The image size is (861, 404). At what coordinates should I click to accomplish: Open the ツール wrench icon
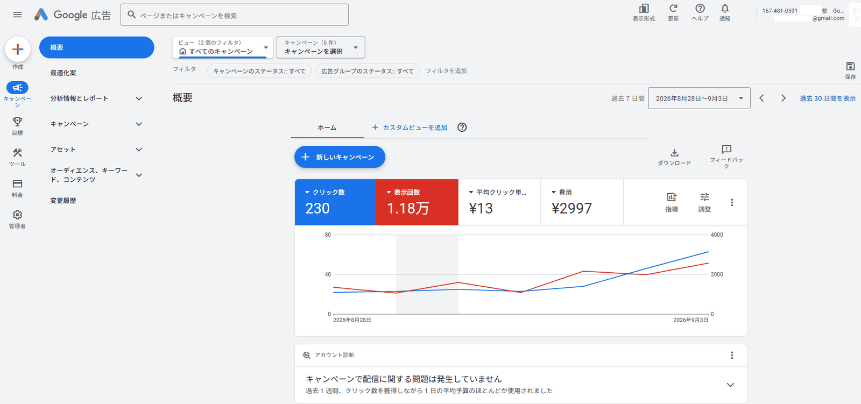point(17,153)
